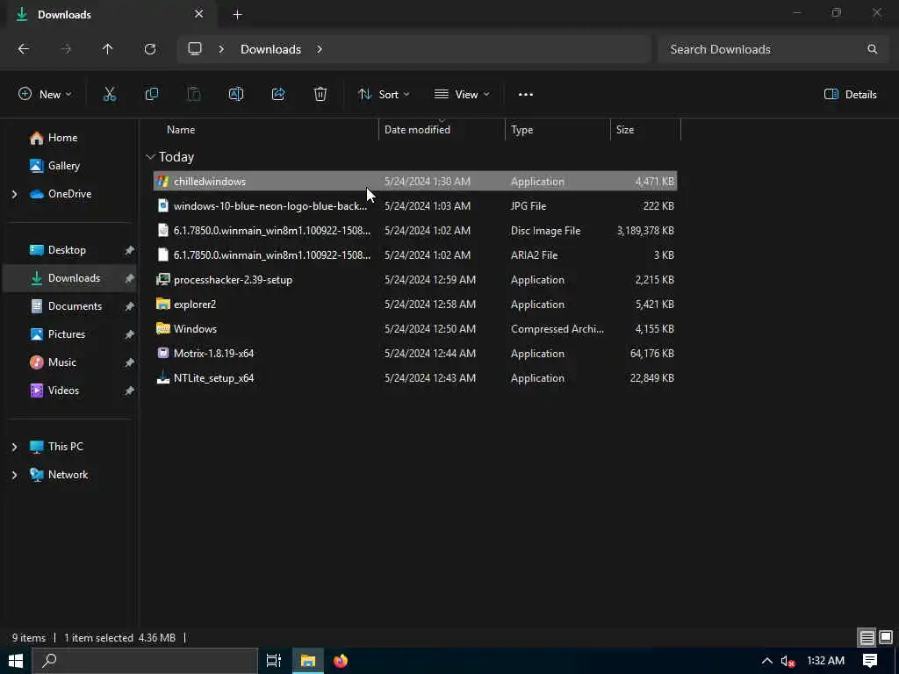Click chevron after Downloads in address bar

pyautogui.click(x=320, y=49)
